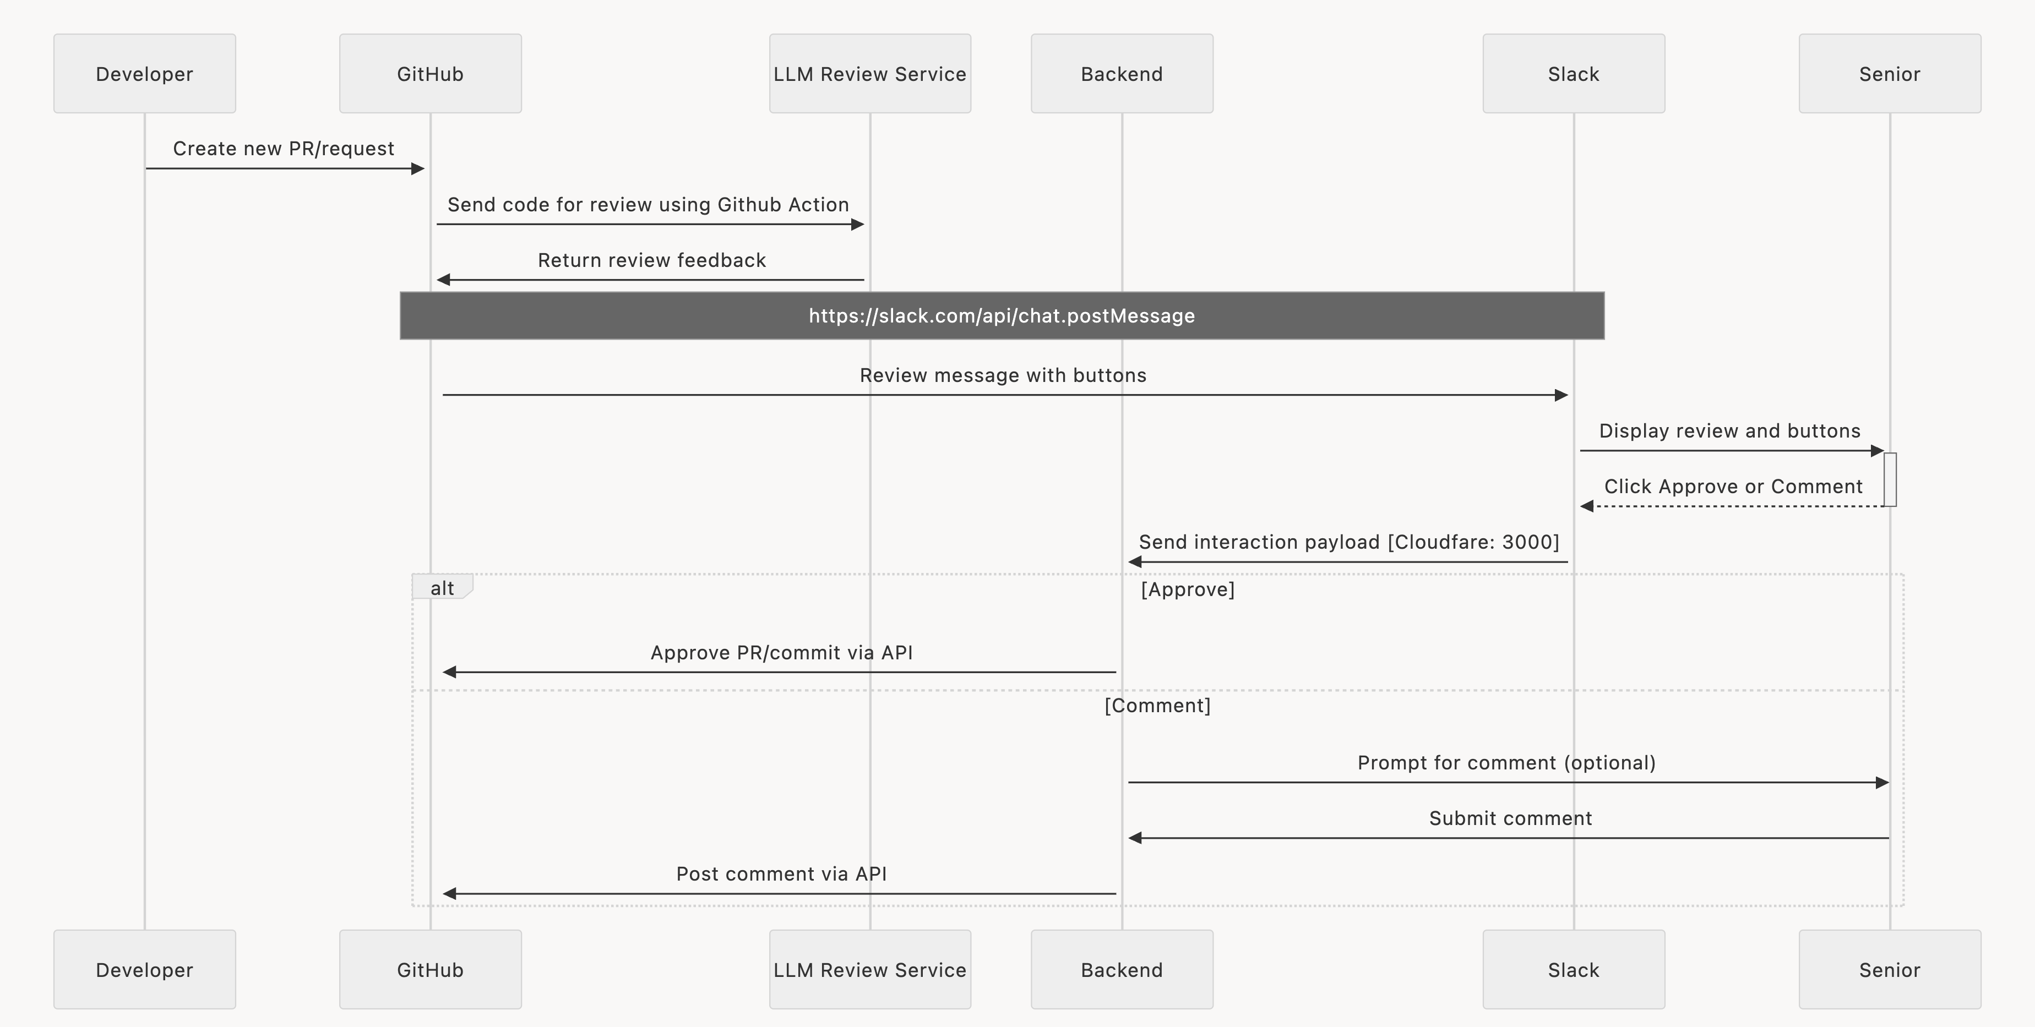2035x1027 pixels.
Task: Click the "Click Approve or Comment" label
Action: (1733, 487)
